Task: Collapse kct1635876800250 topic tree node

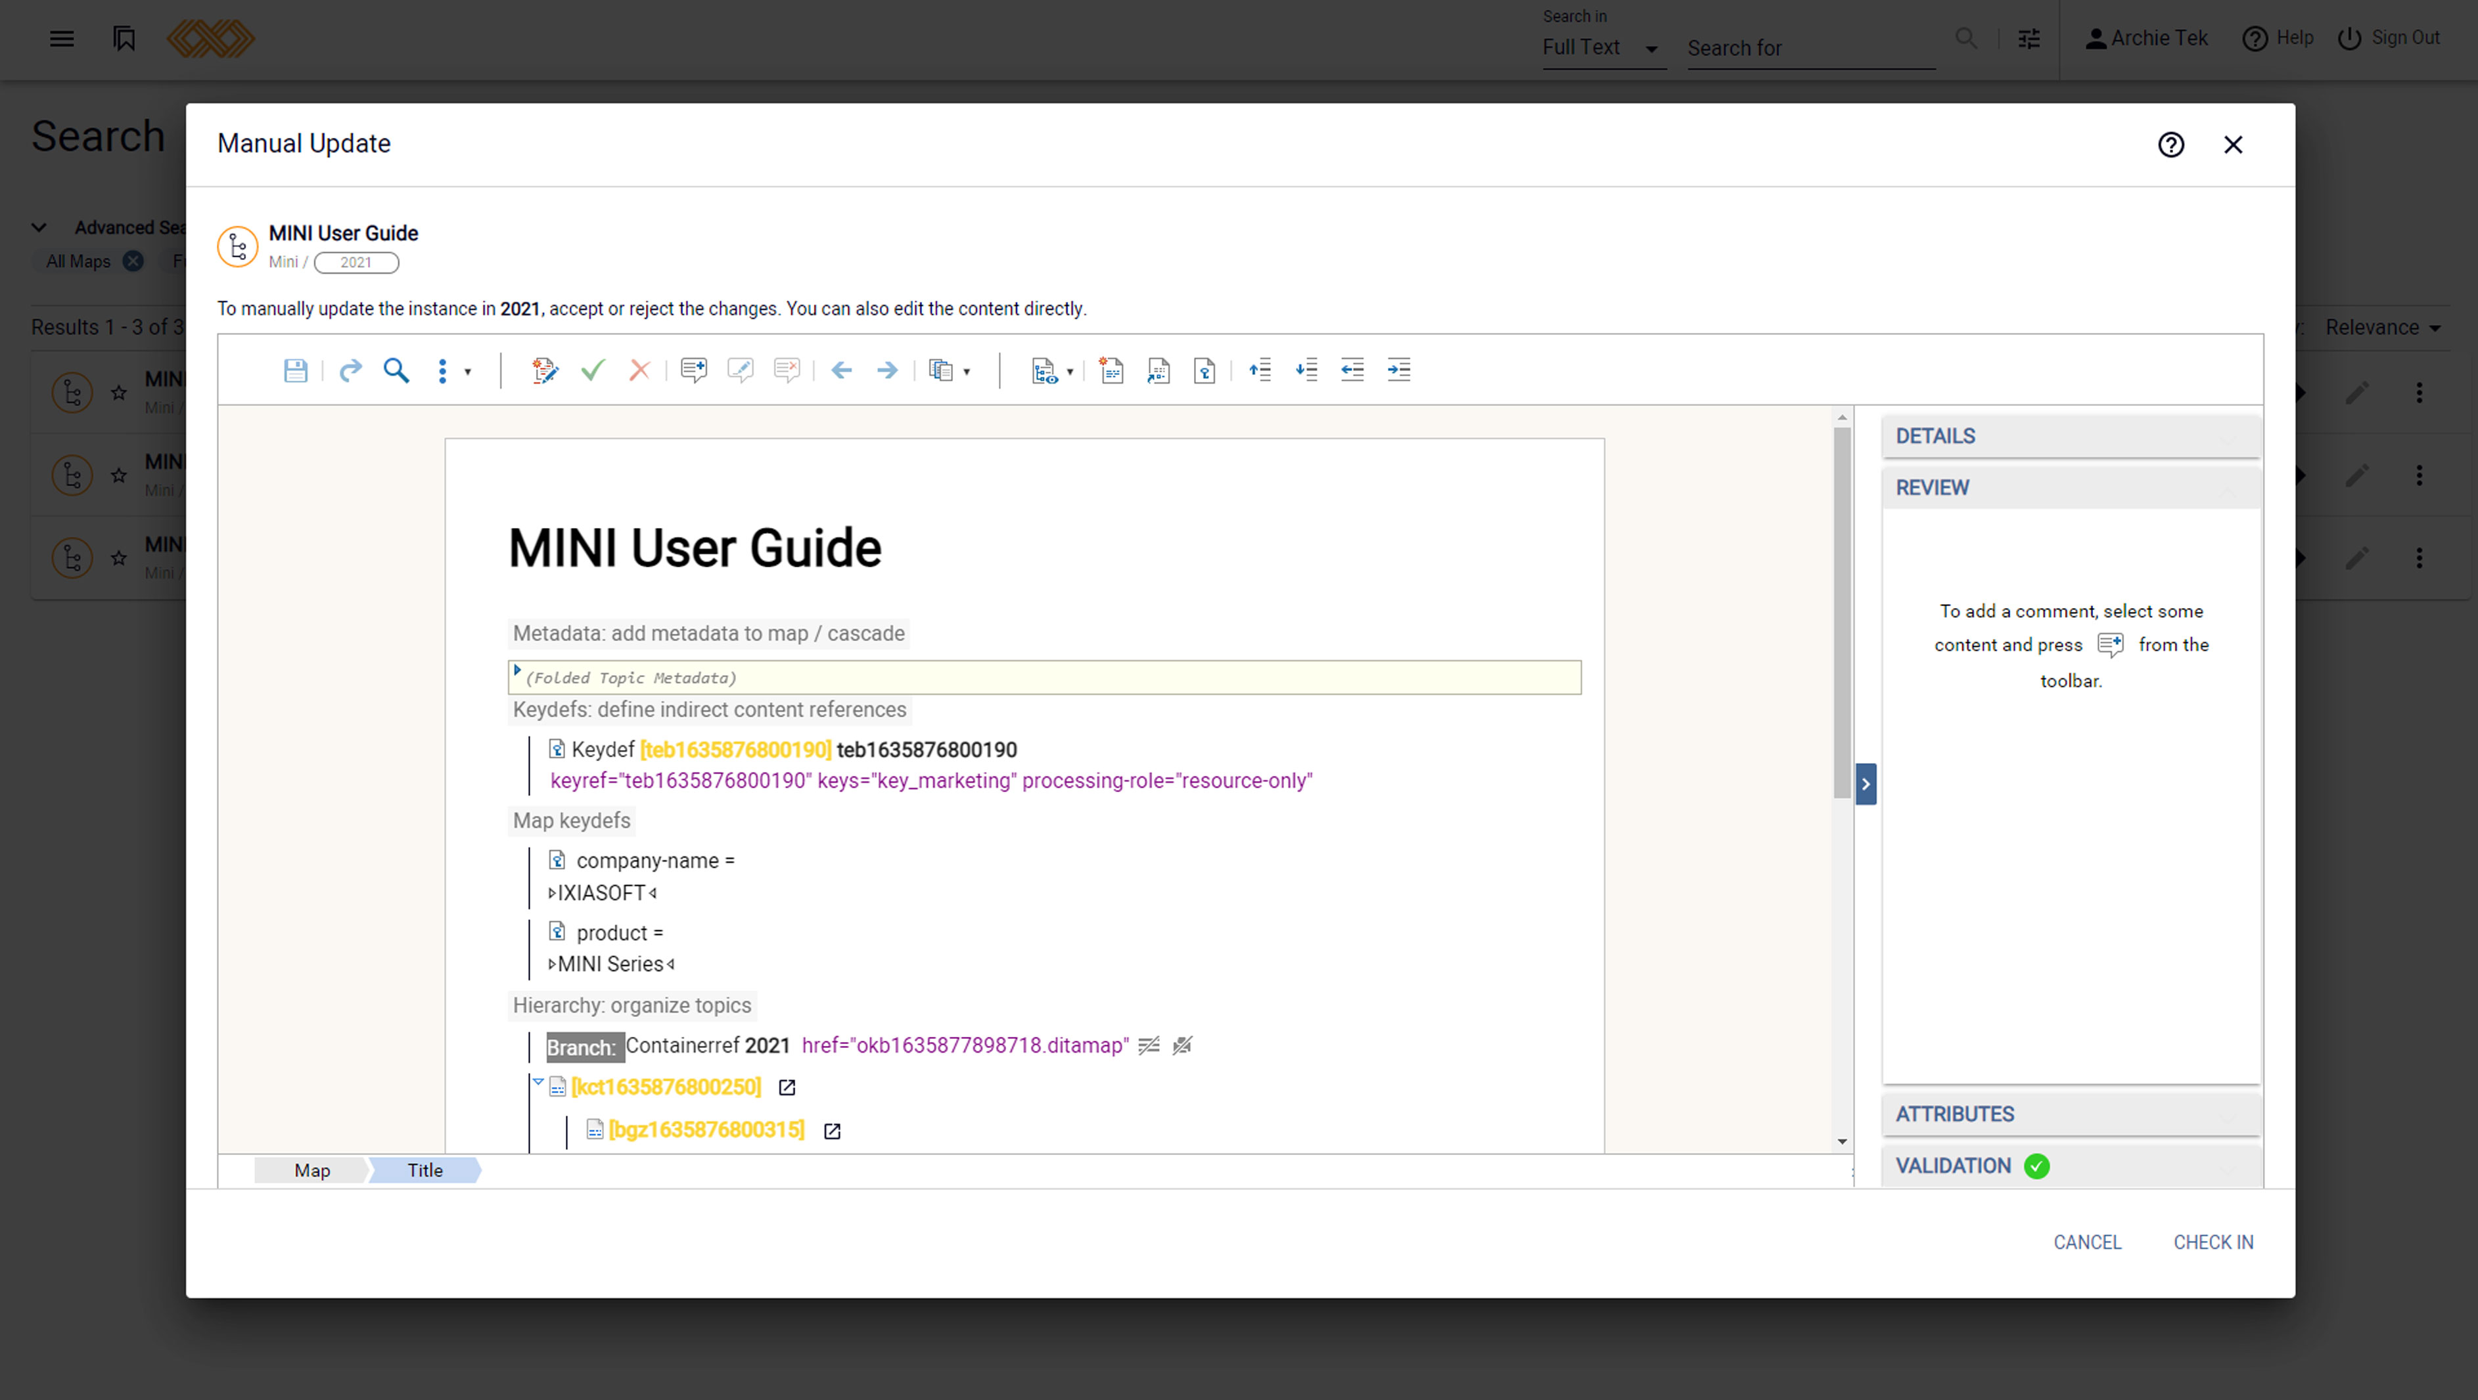Action: (x=539, y=1082)
